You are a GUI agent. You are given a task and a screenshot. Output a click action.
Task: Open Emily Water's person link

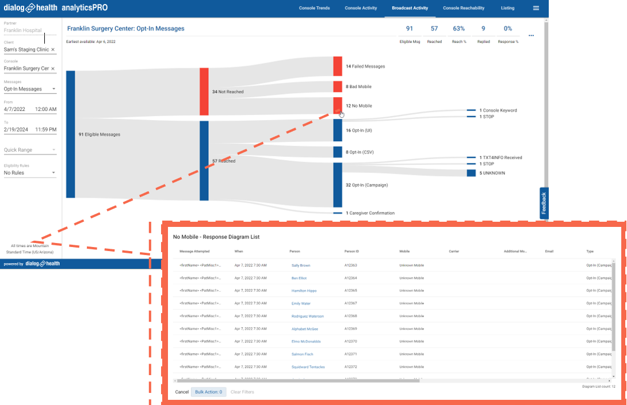click(301, 303)
